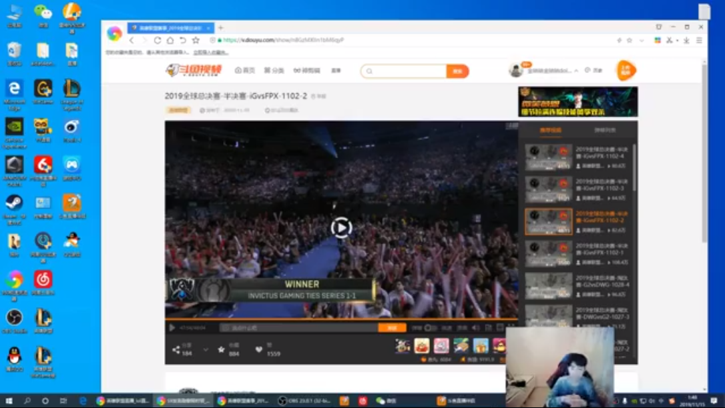Send the pink gift icon
The width and height of the screenshot is (725, 408).
coord(441,346)
